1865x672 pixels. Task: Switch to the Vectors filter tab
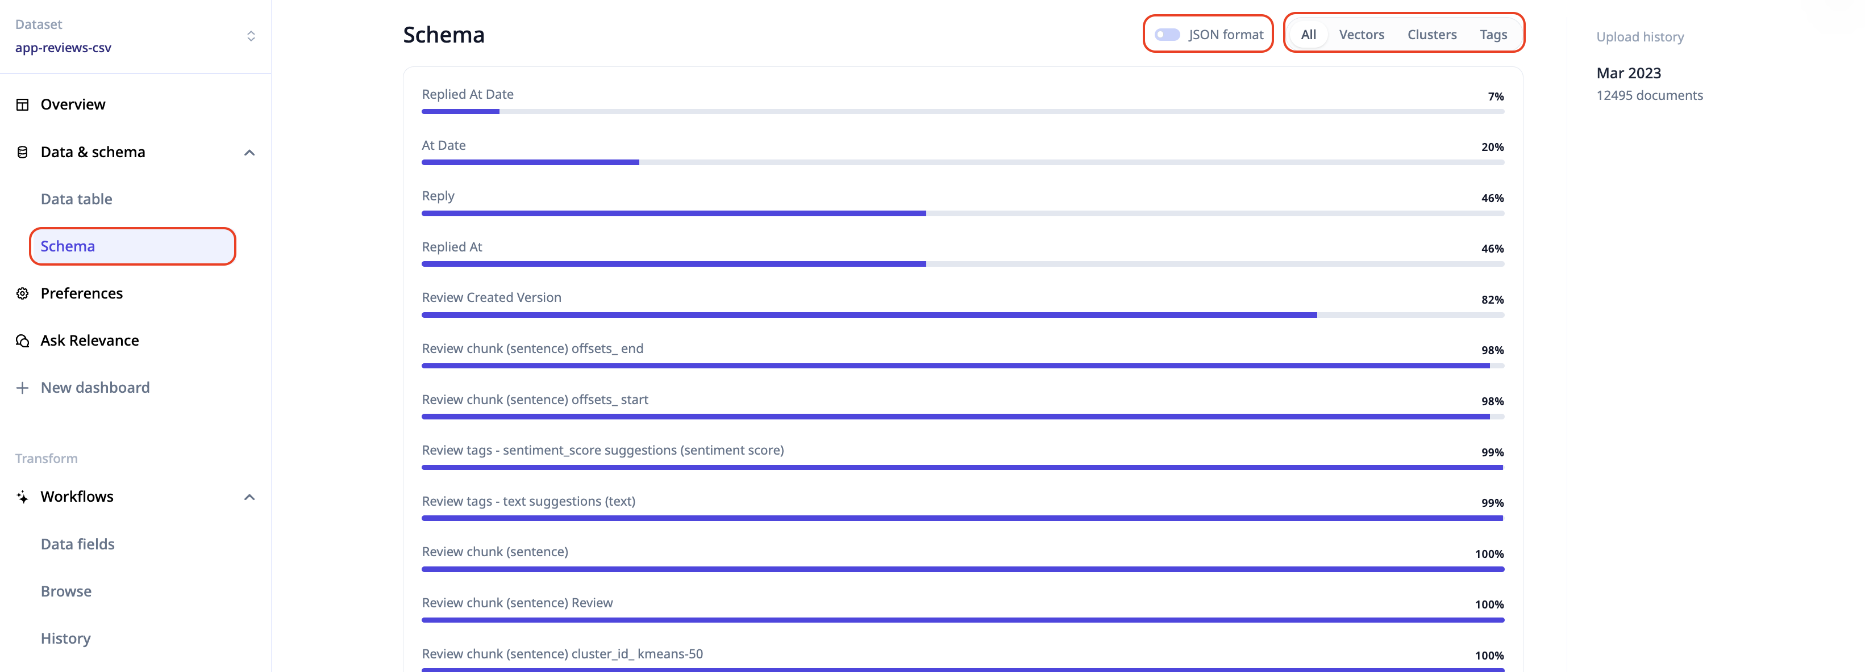[x=1361, y=35]
